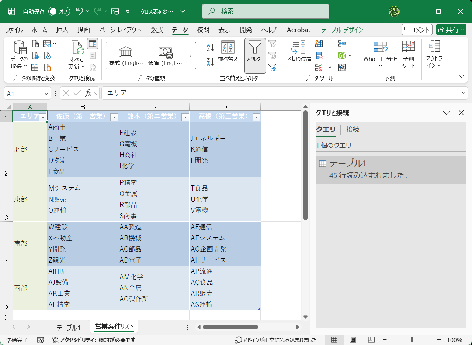The width and height of the screenshot is (472, 345).
Task: Toggle the フィルター (Filter) button off
Action: click(255, 55)
